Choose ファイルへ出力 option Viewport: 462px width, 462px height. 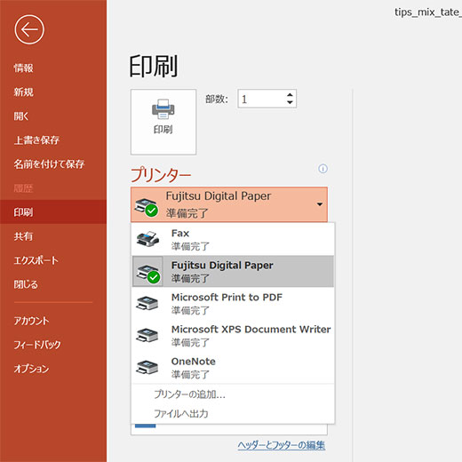[x=181, y=413]
